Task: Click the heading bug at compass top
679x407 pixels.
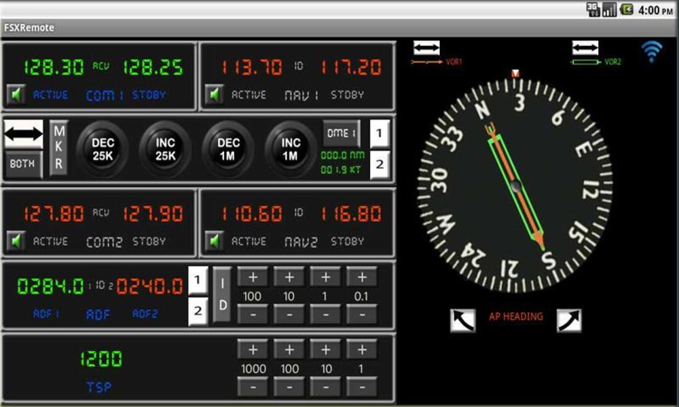Action: pos(515,73)
